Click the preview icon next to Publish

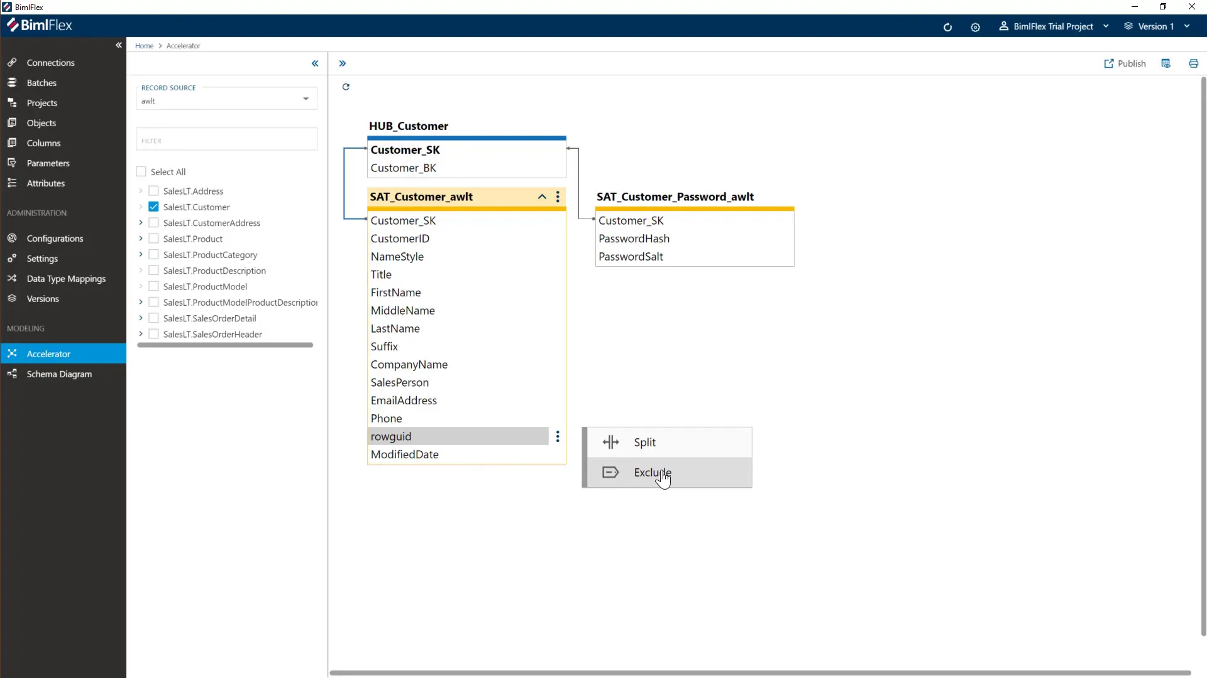click(1166, 63)
